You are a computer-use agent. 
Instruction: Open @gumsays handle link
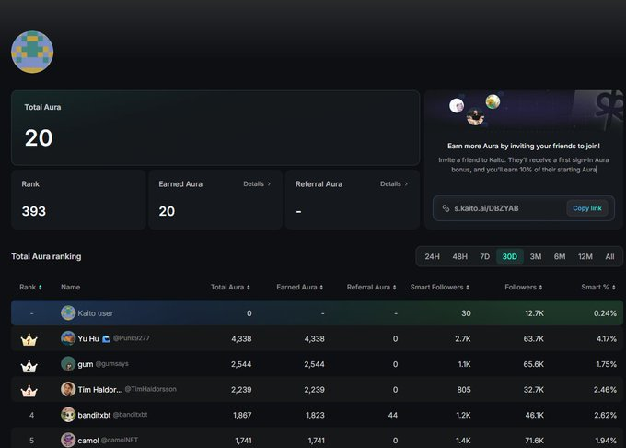(x=111, y=364)
